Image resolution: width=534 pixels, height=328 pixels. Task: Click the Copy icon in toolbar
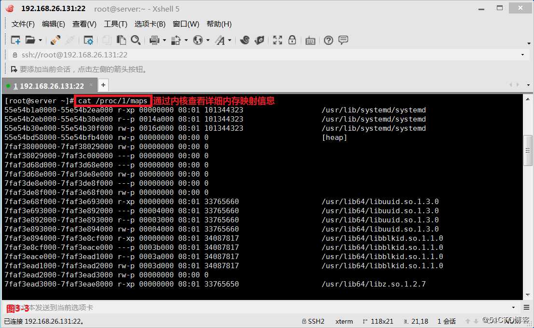click(106, 40)
